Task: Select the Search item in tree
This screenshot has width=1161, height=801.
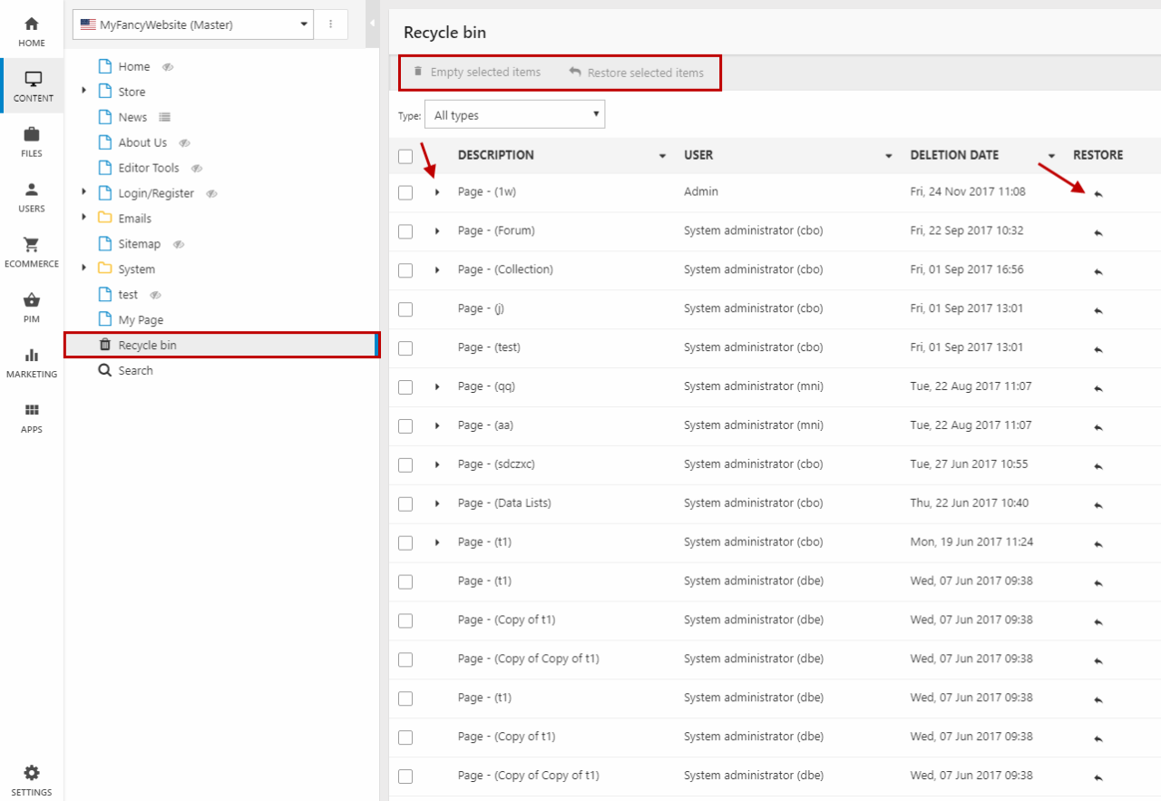Action: [135, 370]
